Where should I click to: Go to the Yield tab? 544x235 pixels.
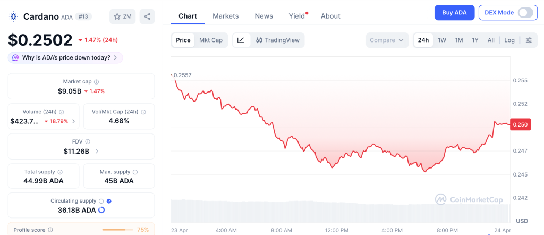(297, 16)
